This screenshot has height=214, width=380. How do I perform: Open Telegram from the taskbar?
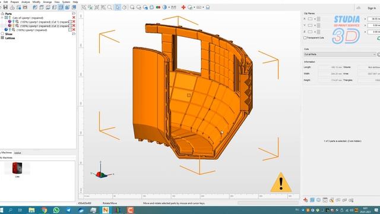[x=69, y=210]
